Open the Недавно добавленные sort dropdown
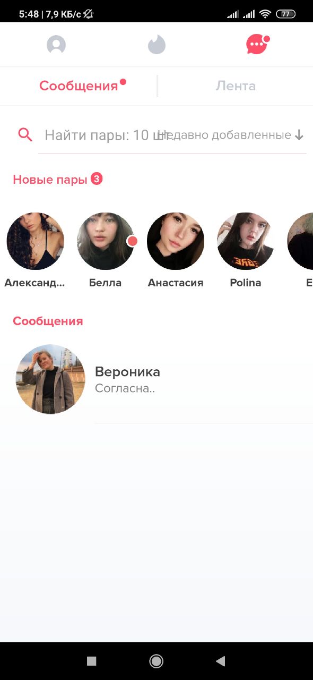The image size is (313, 680). point(230,135)
